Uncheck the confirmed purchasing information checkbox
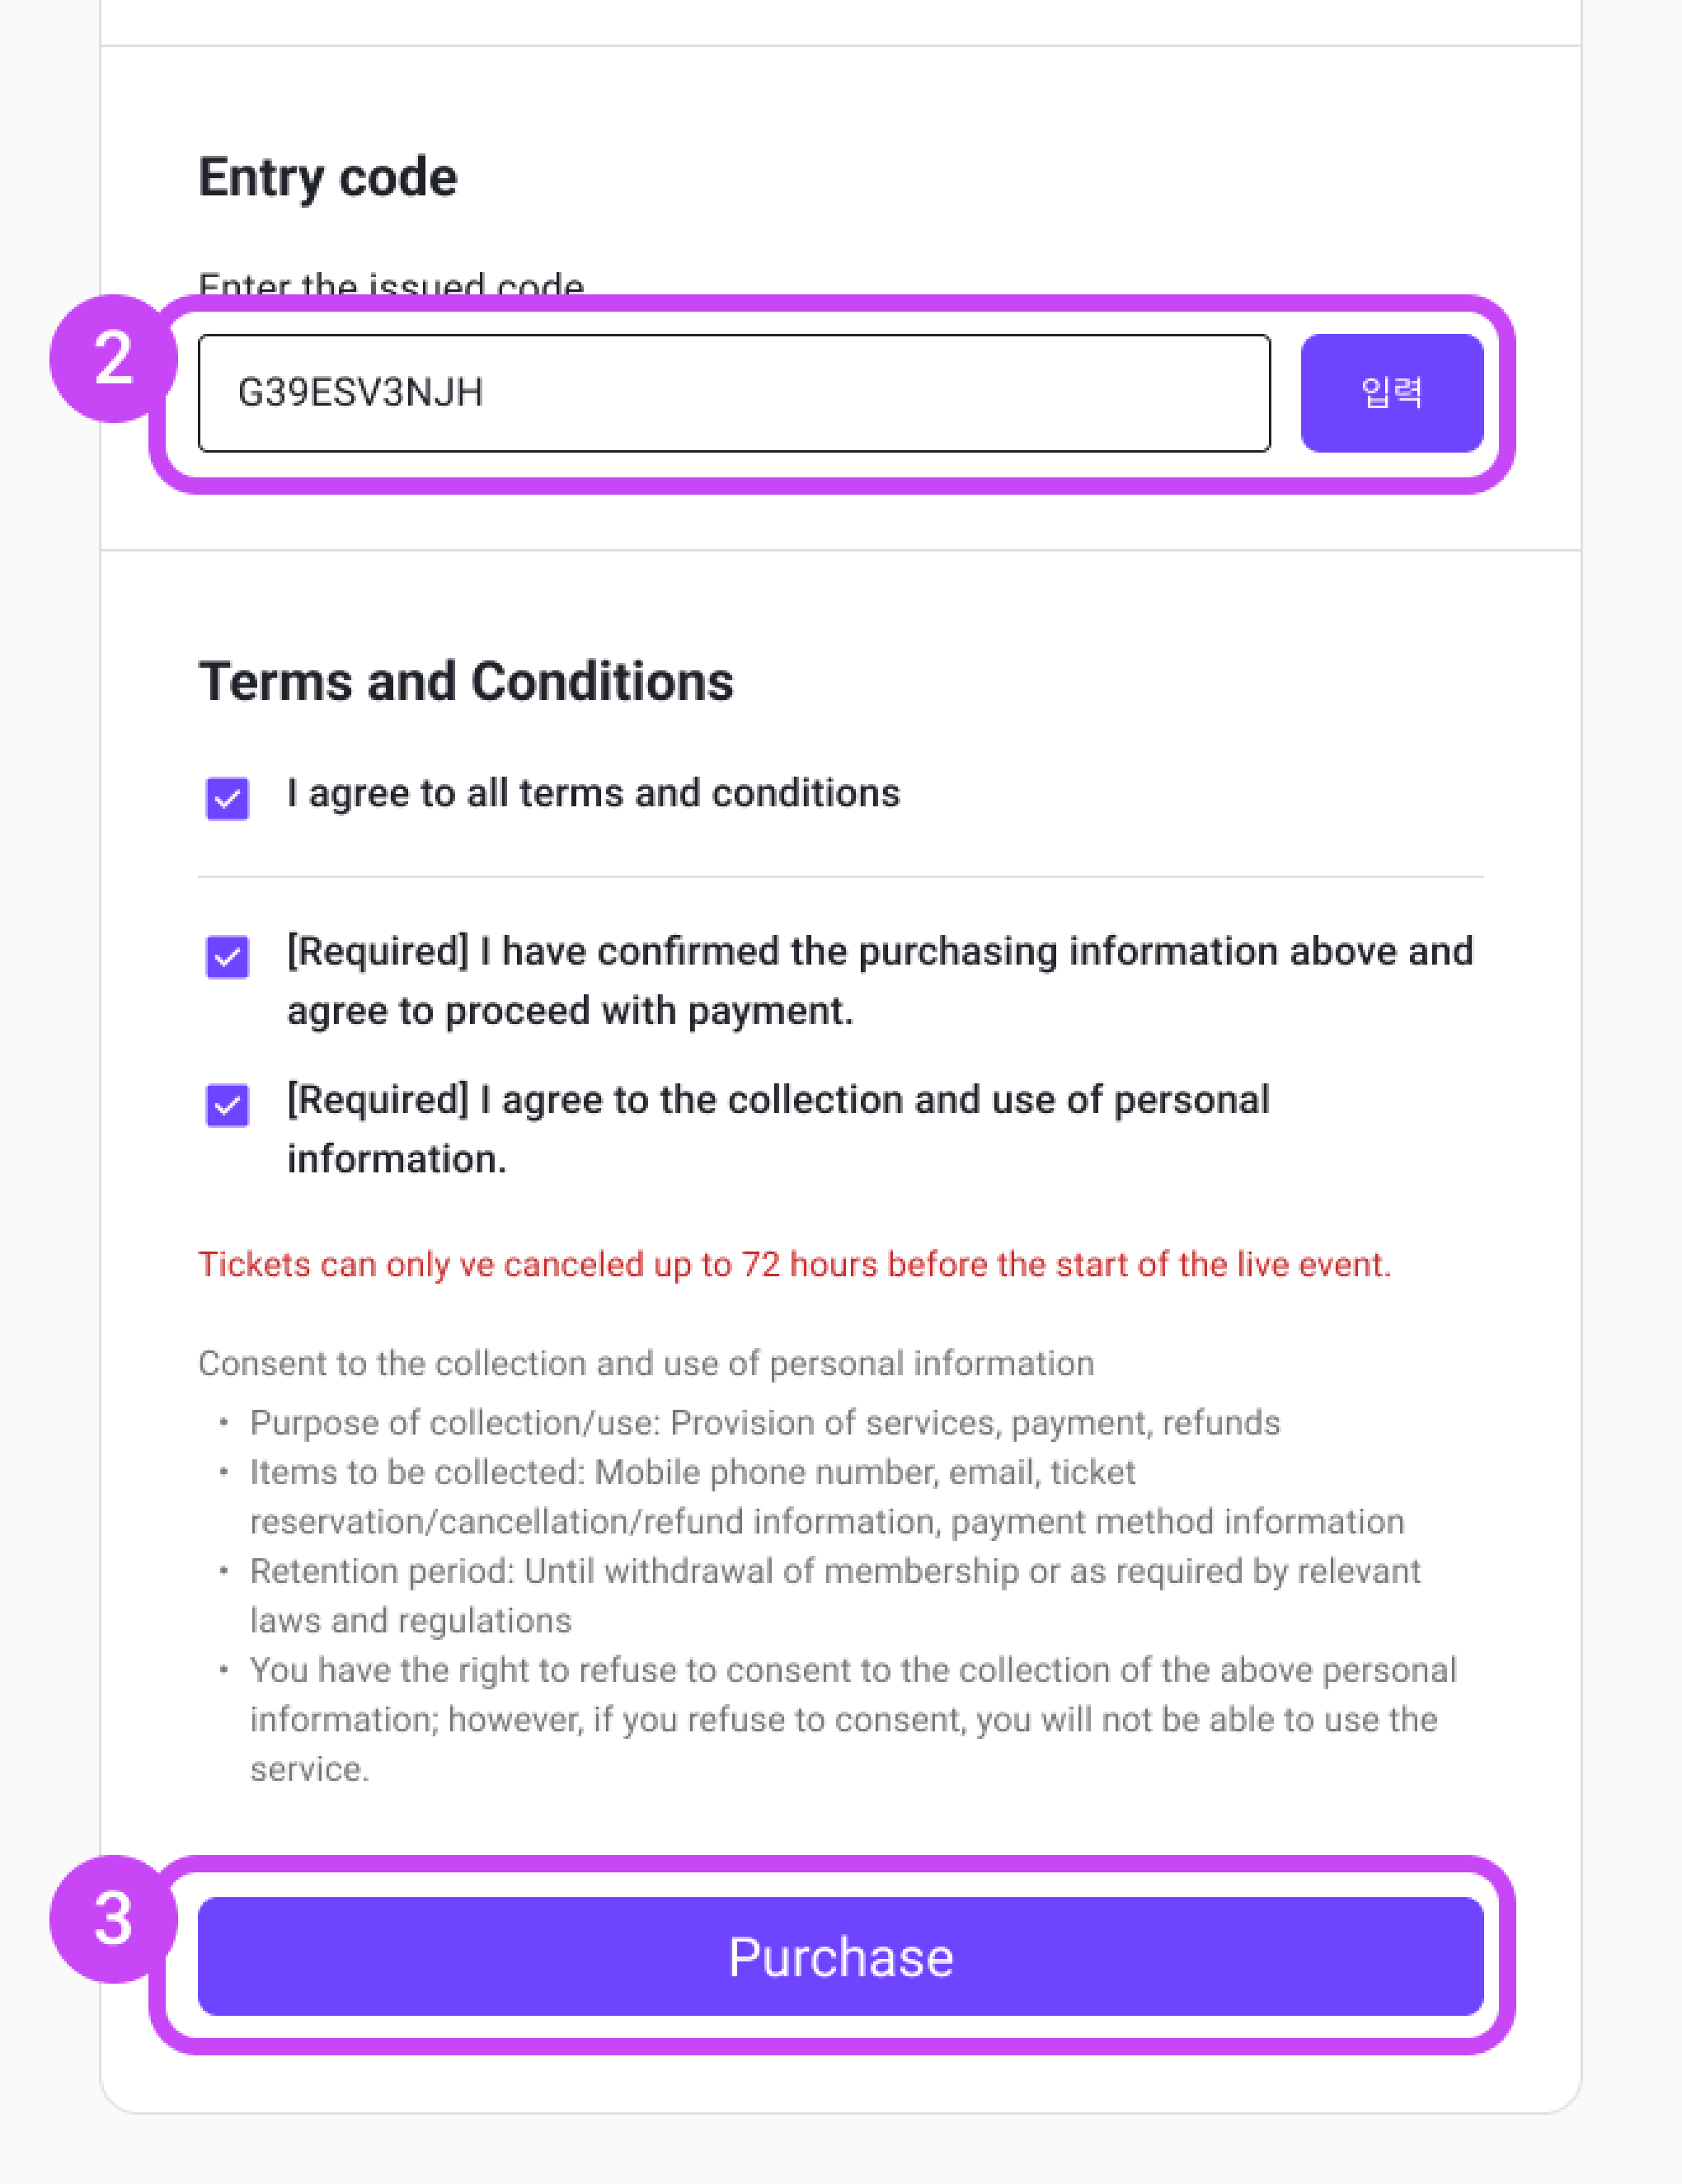The width and height of the screenshot is (1682, 2184). pyautogui.click(x=227, y=957)
